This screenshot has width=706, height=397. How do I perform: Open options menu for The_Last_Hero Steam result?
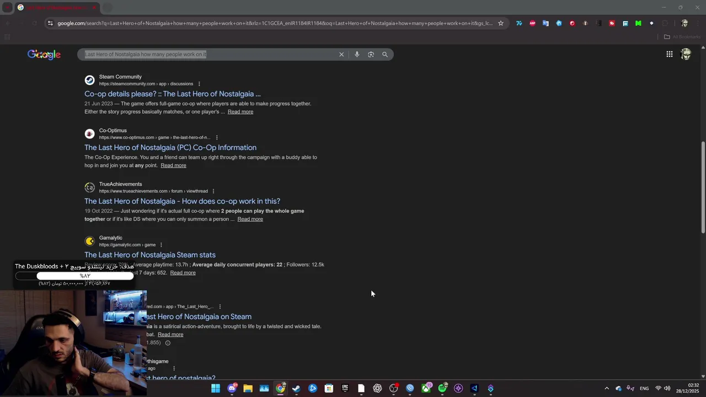pyautogui.click(x=220, y=307)
